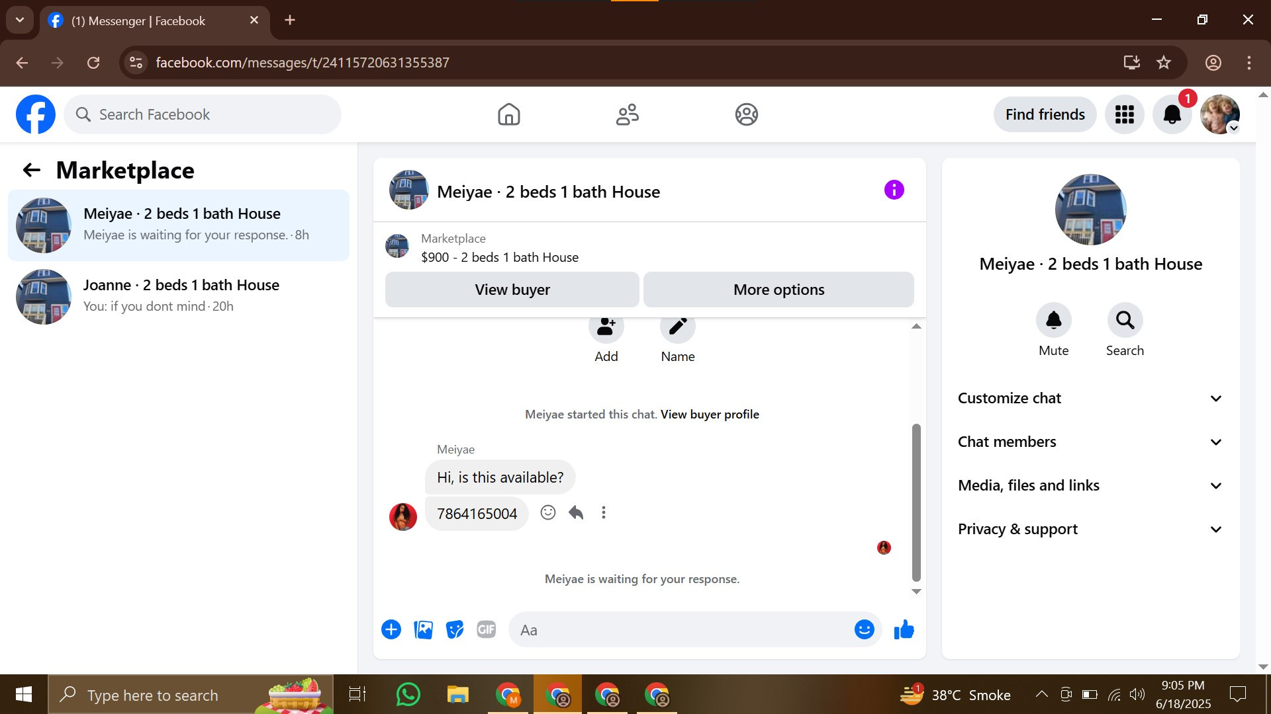Open the emoji picker in message box

[x=864, y=629]
